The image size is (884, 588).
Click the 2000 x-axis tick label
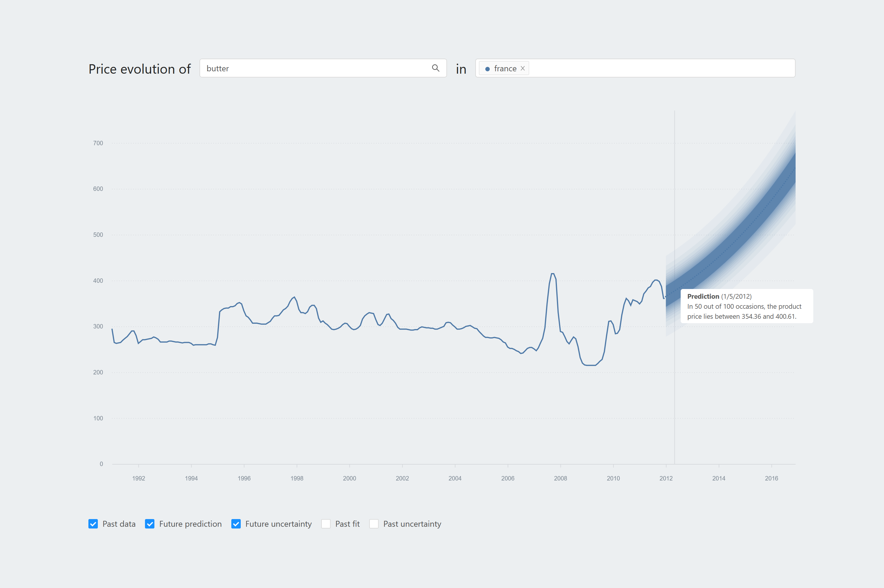(x=349, y=478)
